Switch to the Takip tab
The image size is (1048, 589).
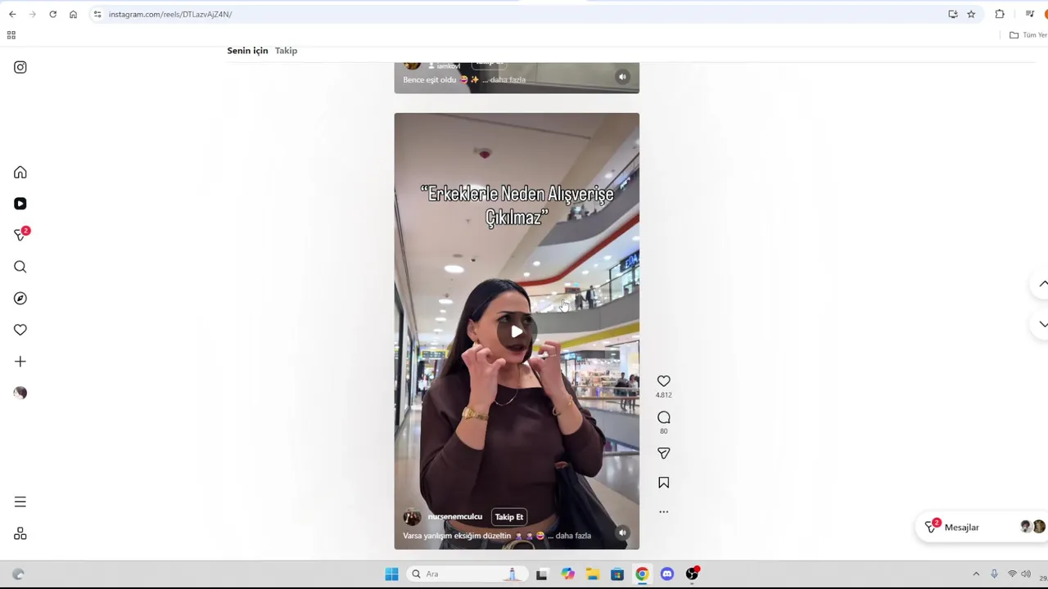[286, 51]
